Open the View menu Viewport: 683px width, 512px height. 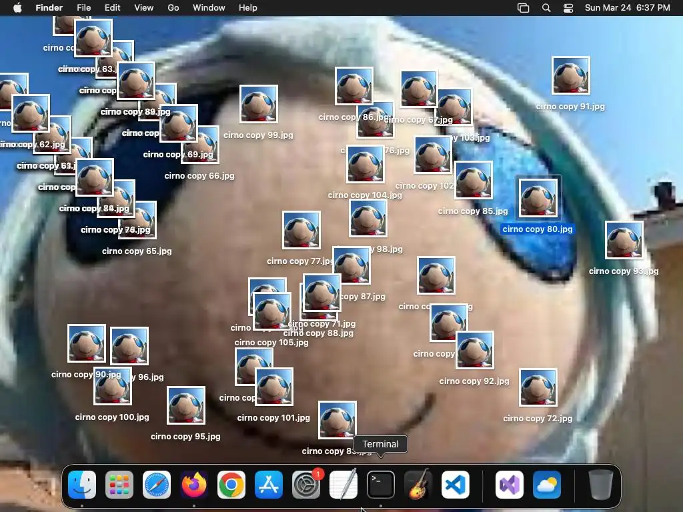coord(144,8)
